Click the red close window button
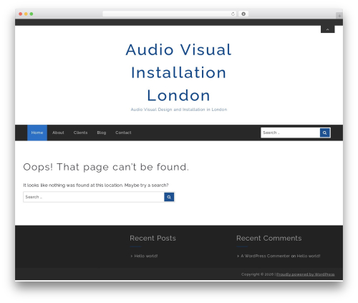 (x=21, y=14)
